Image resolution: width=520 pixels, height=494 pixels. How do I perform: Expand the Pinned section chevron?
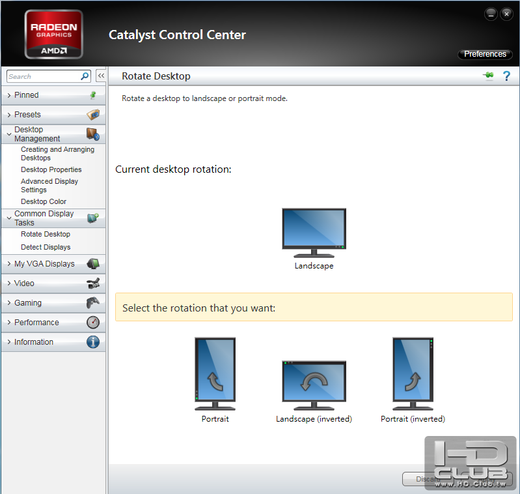(x=9, y=95)
